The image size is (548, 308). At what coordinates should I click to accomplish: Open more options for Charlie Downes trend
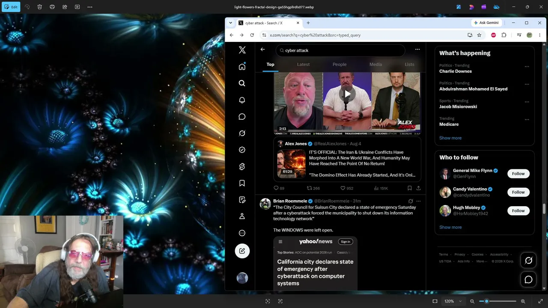pos(527,67)
